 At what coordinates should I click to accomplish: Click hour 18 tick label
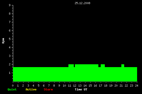[x=106, y=86]
